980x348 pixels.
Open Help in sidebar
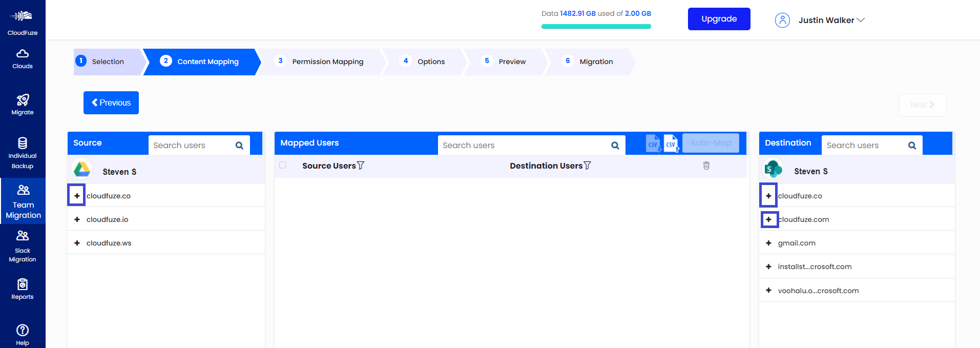(23, 335)
